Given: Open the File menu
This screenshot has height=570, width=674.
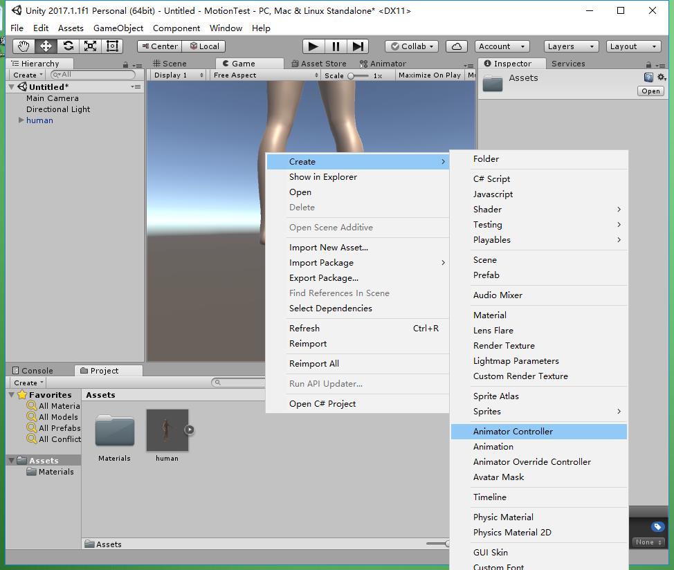Looking at the screenshot, I should pos(17,28).
